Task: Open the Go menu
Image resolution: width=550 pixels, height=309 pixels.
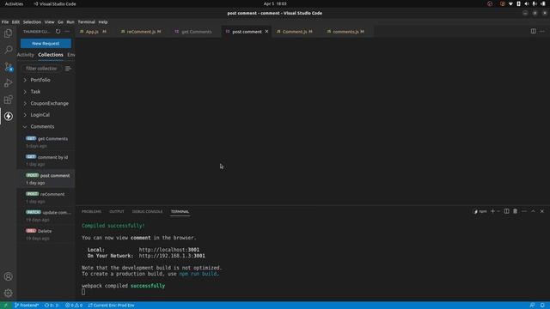Action: pyautogui.click(x=60, y=22)
